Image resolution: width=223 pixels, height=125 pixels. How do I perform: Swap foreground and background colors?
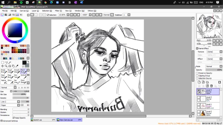[28, 62]
